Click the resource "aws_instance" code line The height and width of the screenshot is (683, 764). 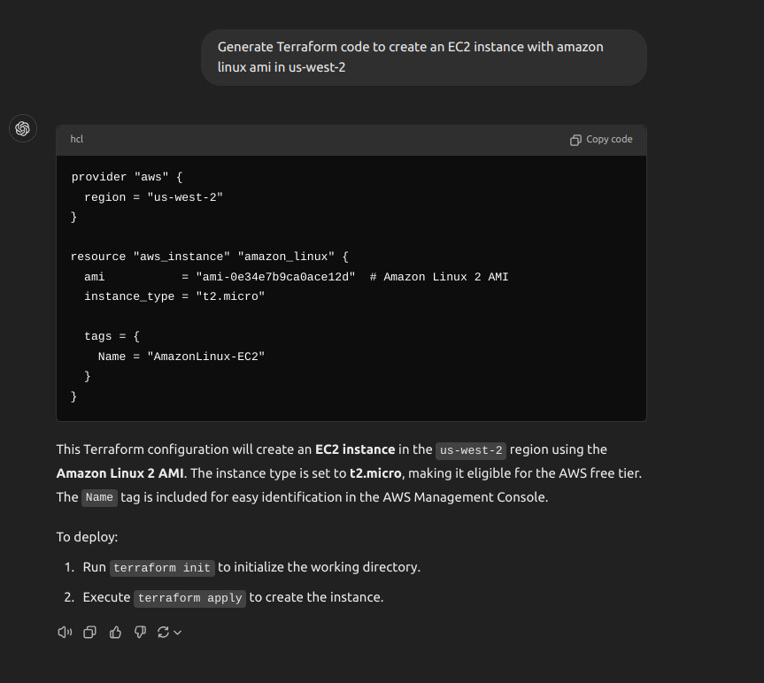click(x=210, y=257)
